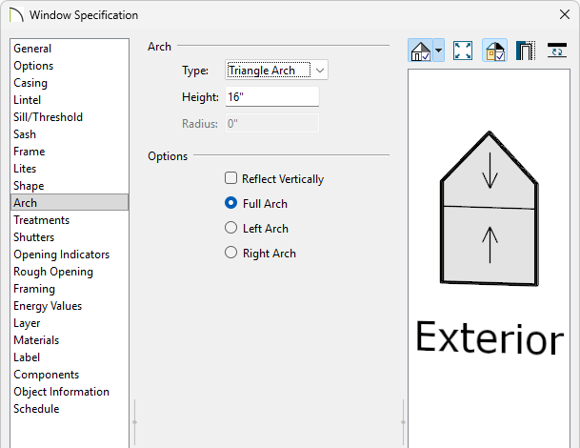The image size is (580, 448).
Task: Switch to the Treatments panel
Action: 70,220
